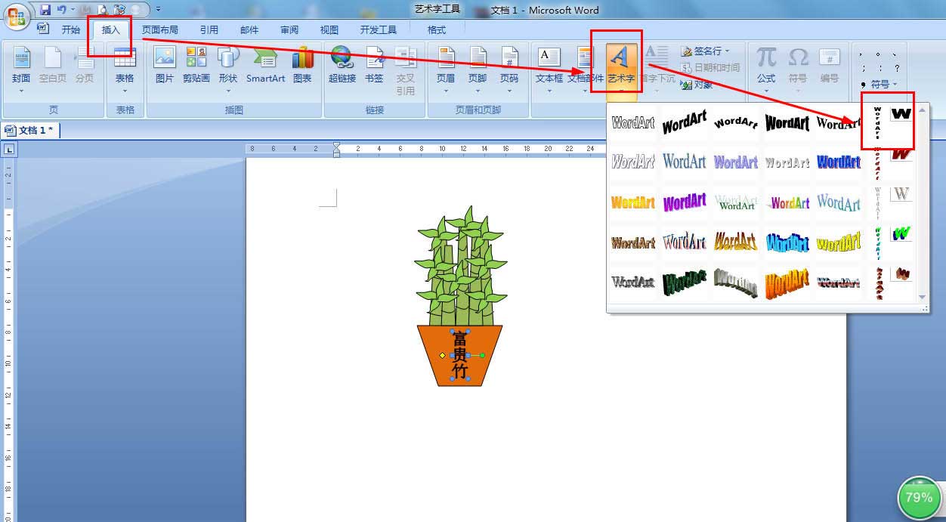Select the 文档 1 document tab

(x=30, y=130)
